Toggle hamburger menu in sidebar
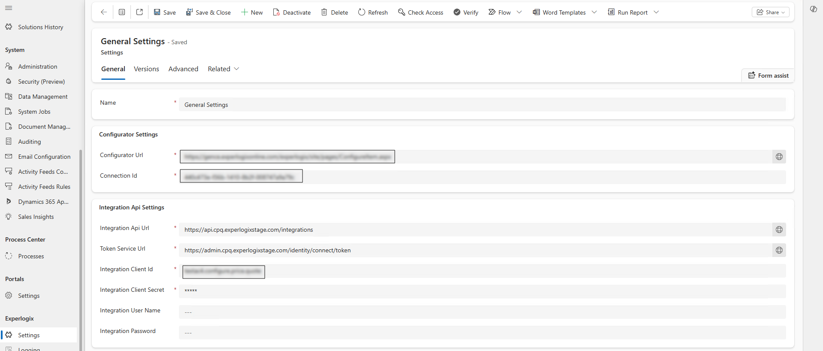The image size is (823, 351). (x=9, y=8)
